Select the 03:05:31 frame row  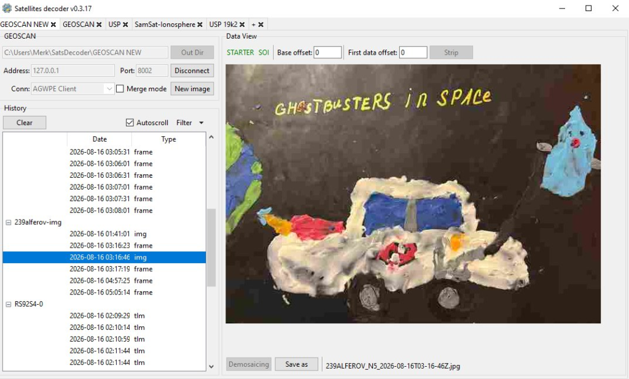[104, 152]
